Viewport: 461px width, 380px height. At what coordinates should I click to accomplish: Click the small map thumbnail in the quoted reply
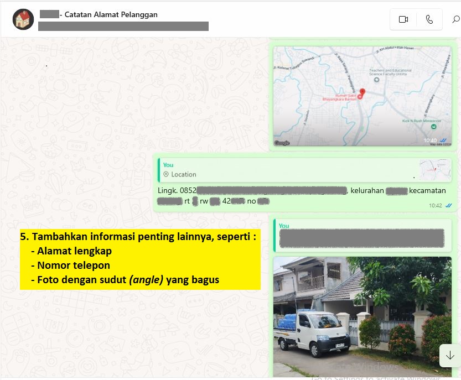435,170
